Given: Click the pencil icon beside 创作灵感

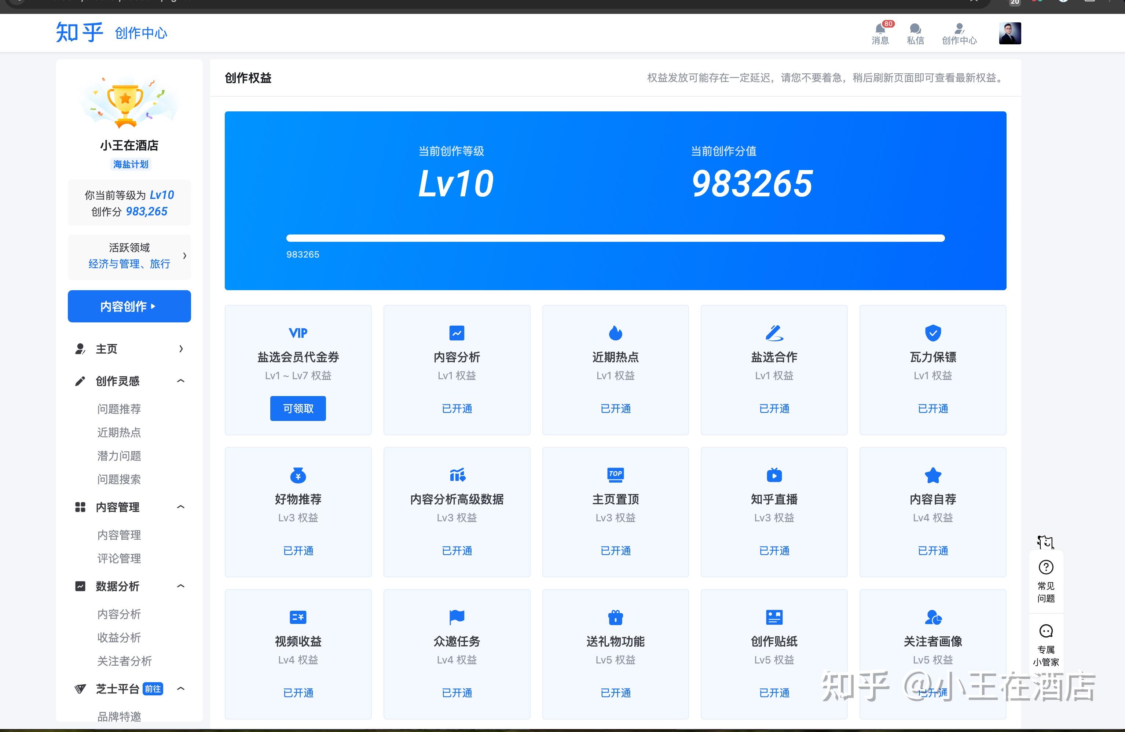Looking at the screenshot, I should pyautogui.click(x=80, y=381).
